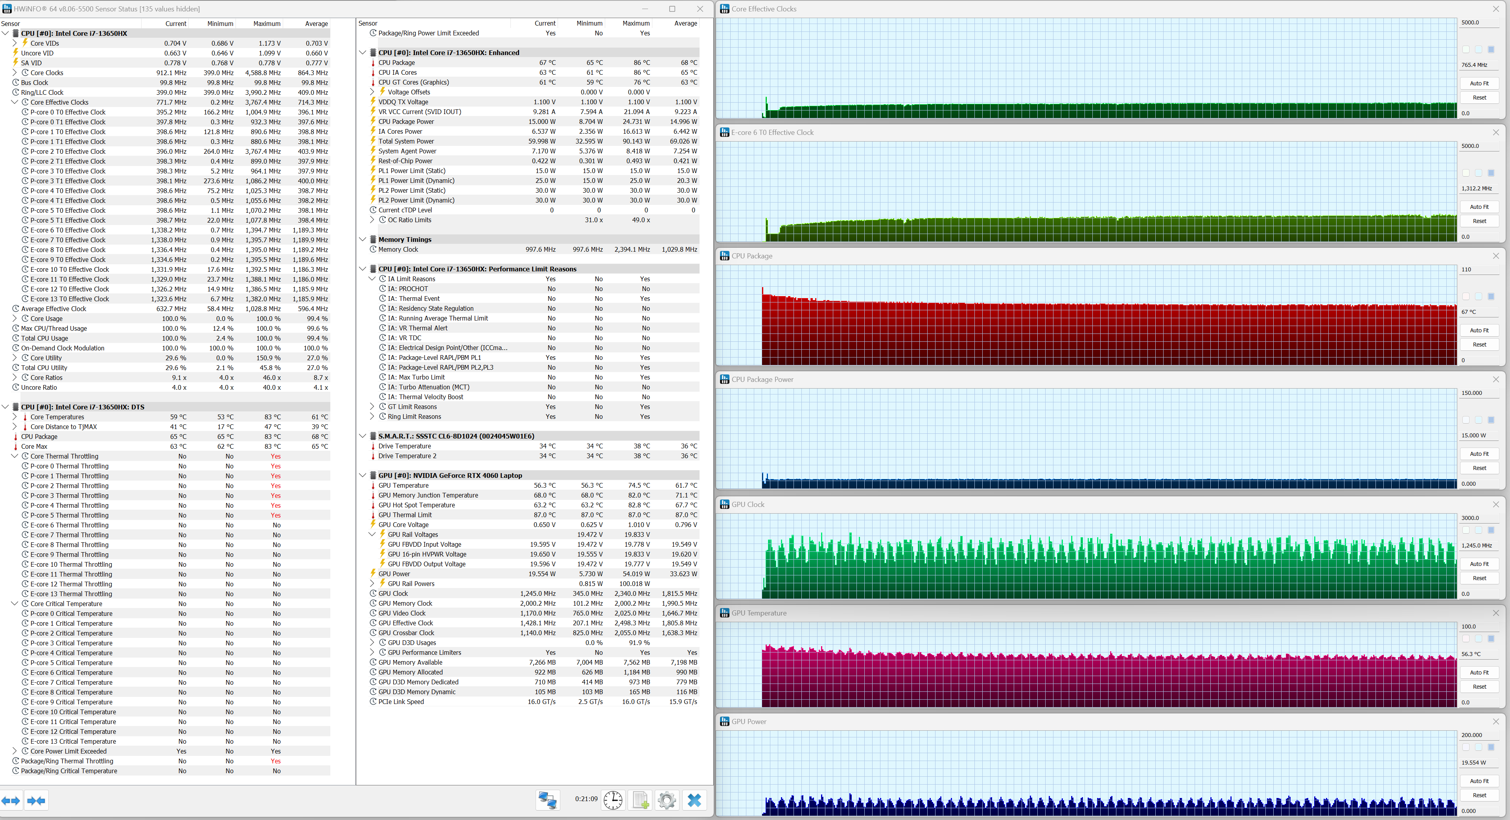The image size is (1510, 820).
Task: Start logging with the sheet-plus icon
Action: pyautogui.click(x=640, y=800)
